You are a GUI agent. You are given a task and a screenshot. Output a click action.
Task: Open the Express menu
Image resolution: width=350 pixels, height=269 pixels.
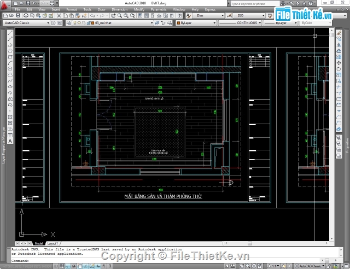coord(210,10)
